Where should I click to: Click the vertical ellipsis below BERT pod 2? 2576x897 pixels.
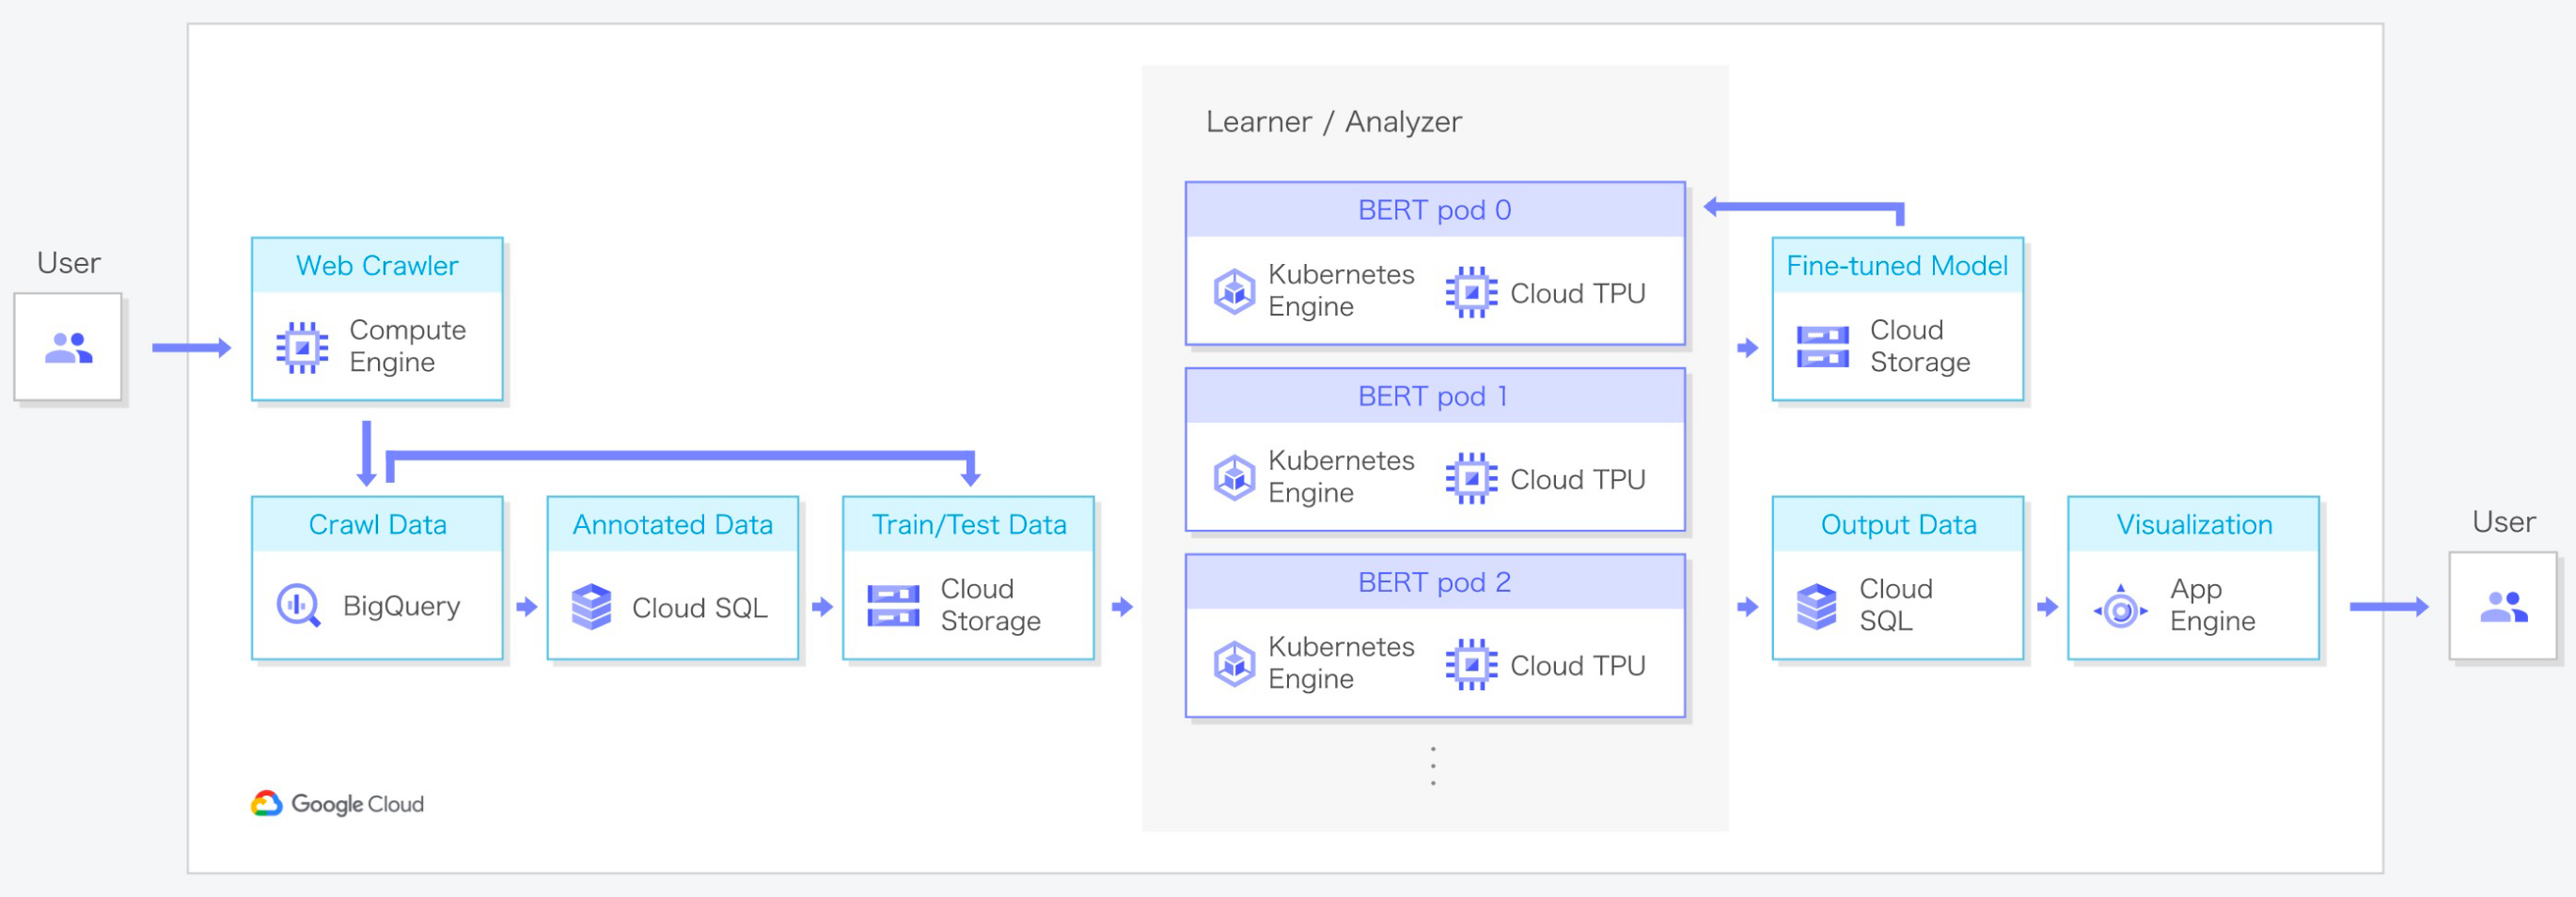(x=1433, y=766)
